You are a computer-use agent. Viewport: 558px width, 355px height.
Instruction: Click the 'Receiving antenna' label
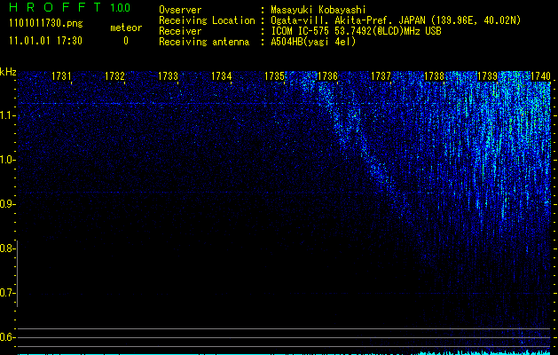pos(204,42)
